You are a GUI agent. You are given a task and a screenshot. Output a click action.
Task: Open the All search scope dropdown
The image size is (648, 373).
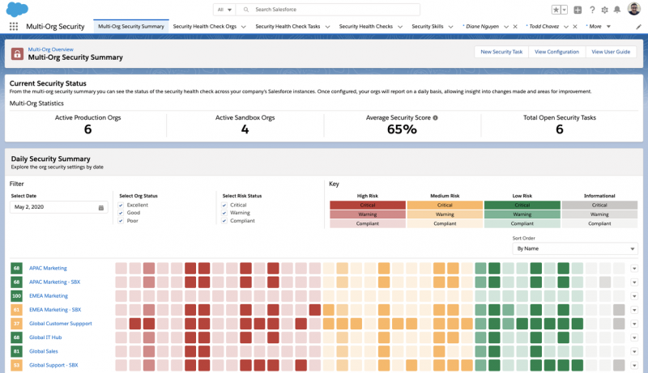(224, 10)
